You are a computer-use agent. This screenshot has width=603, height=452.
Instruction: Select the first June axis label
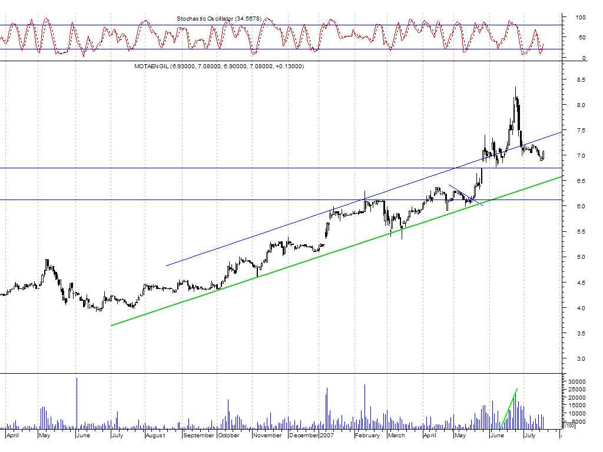(x=83, y=436)
